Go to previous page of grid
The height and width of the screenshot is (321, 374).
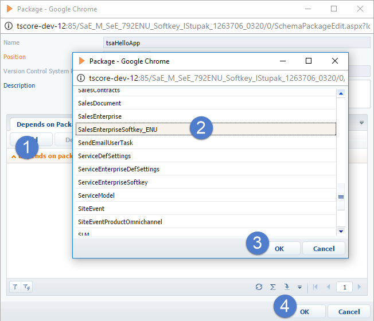(x=329, y=287)
